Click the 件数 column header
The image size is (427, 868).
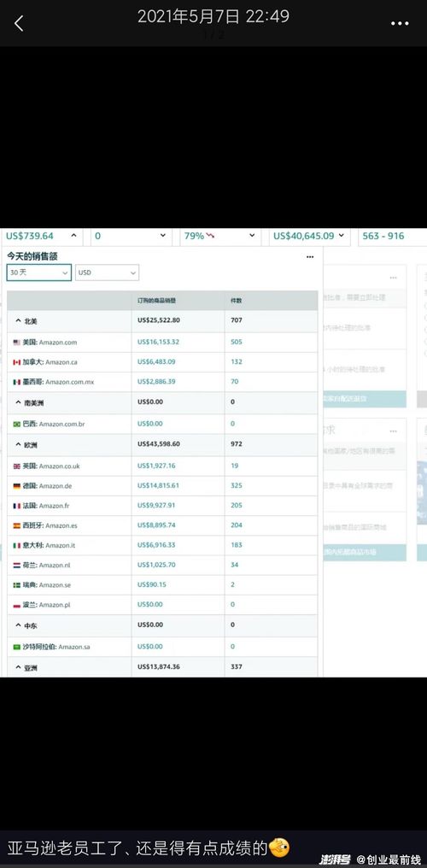[237, 301]
